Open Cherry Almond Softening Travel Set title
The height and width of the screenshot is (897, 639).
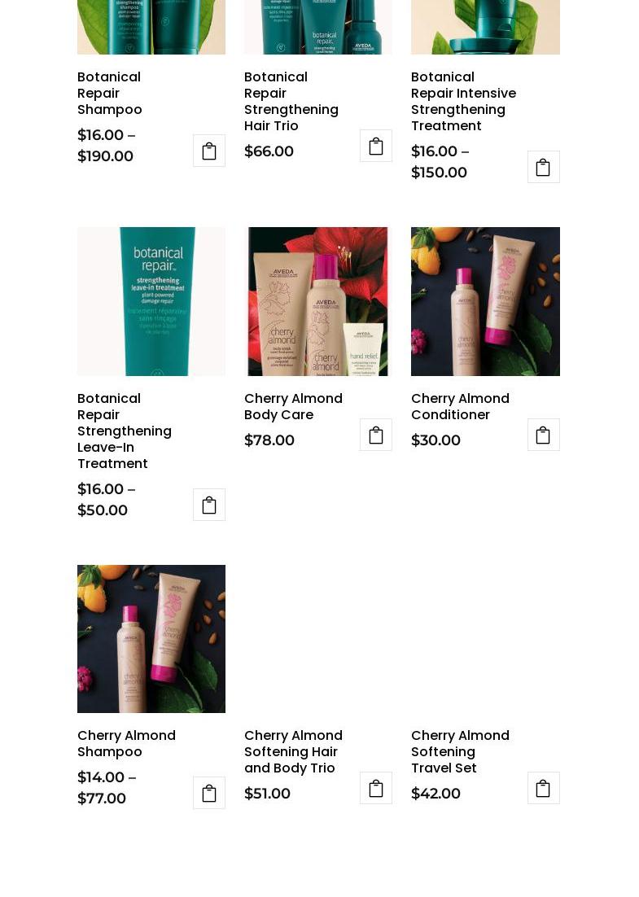pyautogui.click(x=460, y=751)
